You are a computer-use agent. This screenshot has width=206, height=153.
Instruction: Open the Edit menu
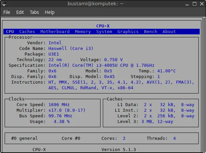pos(20,12)
